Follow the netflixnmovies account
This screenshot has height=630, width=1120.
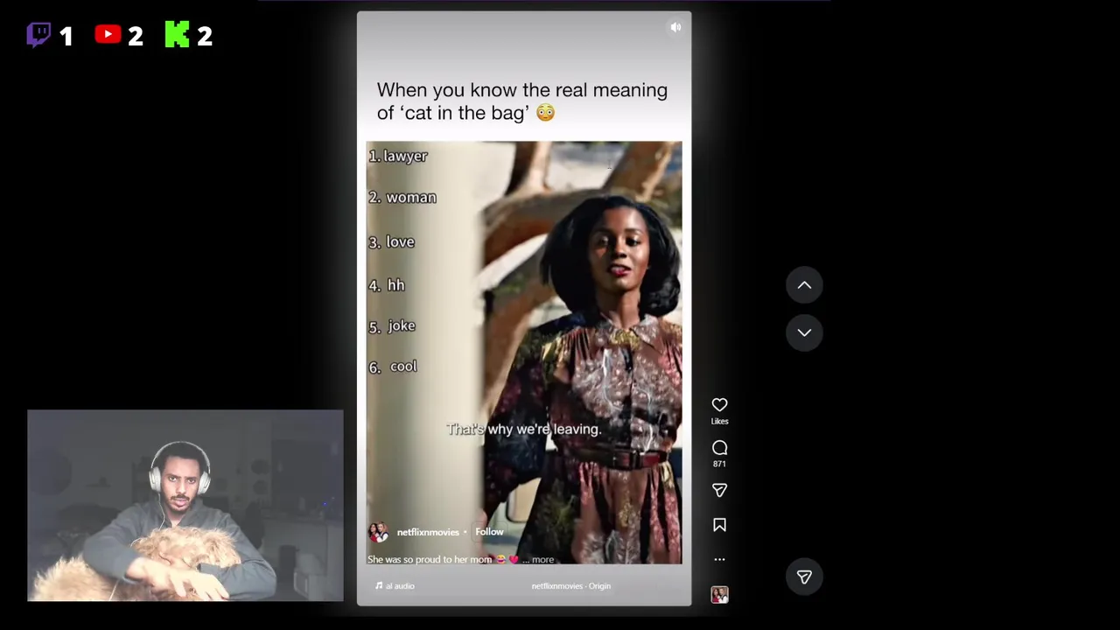[x=489, y=532]
